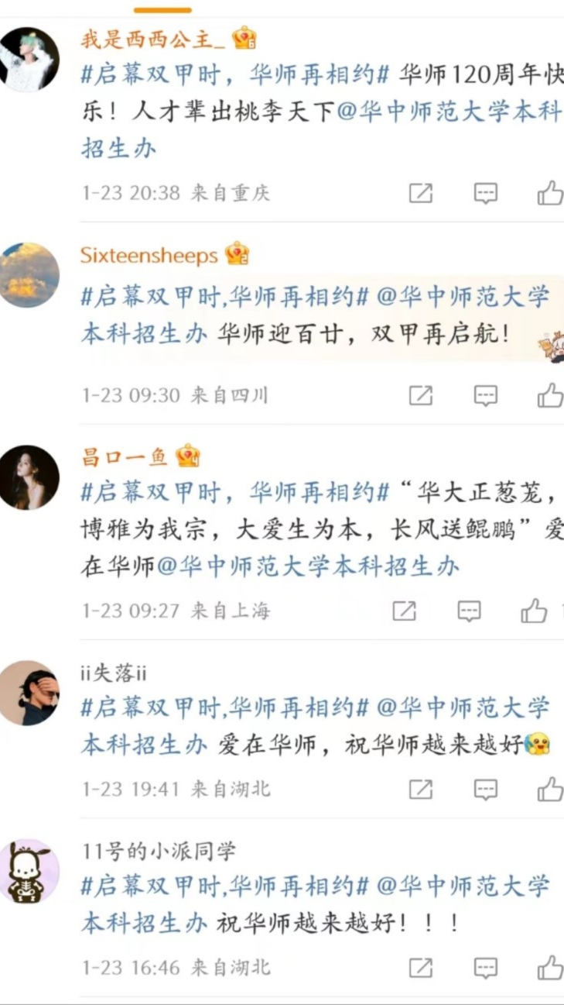View Sixteensheeps' cloud avatar profile
The width and height of the screenshot is (564, 1005).
pos(29,275)
